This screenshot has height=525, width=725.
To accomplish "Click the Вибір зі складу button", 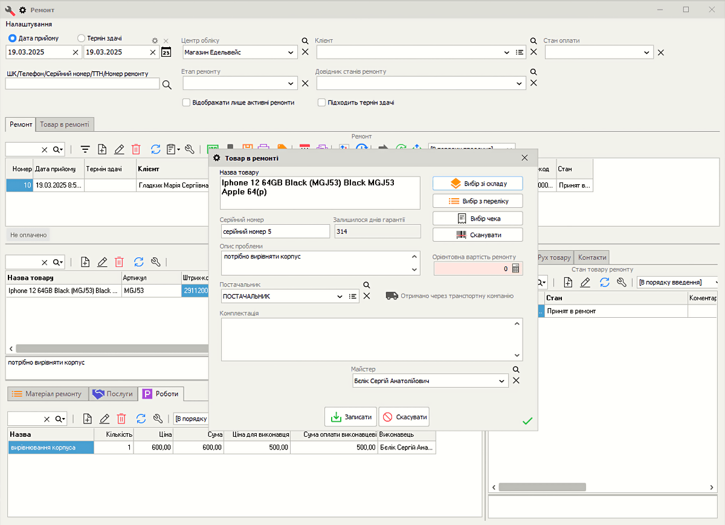I will pyautogui.click(x=477, y=183).
